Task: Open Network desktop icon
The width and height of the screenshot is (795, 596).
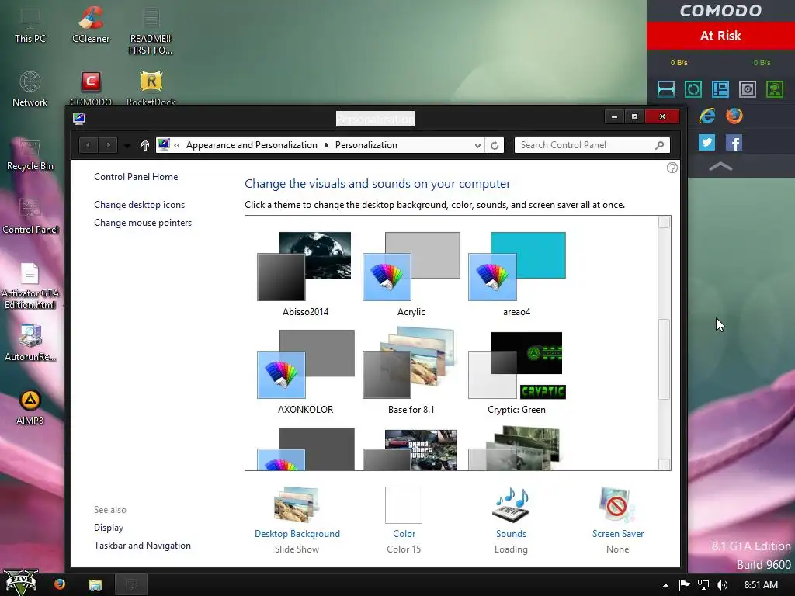Action: click(30, 88)
